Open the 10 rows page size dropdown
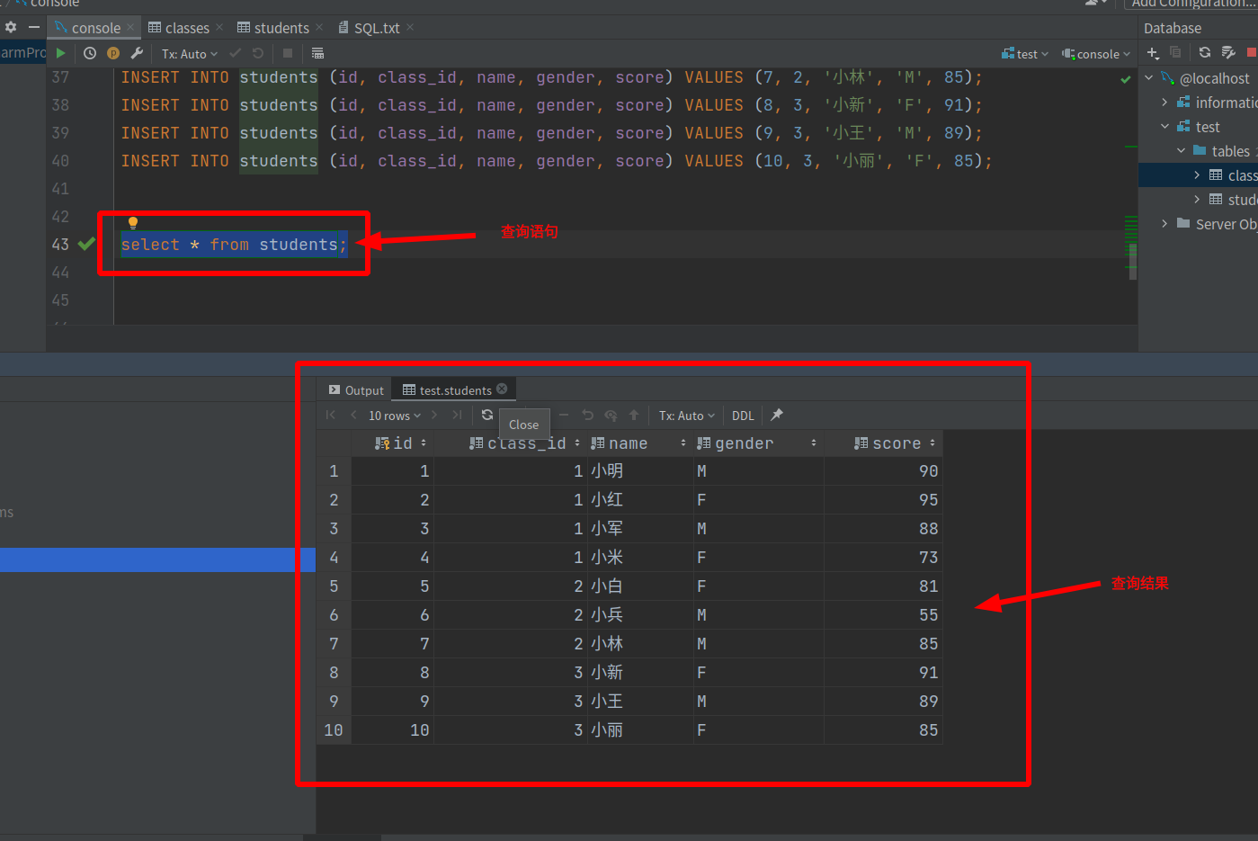This screenshot has height=841, width=1258. [395, 416]
